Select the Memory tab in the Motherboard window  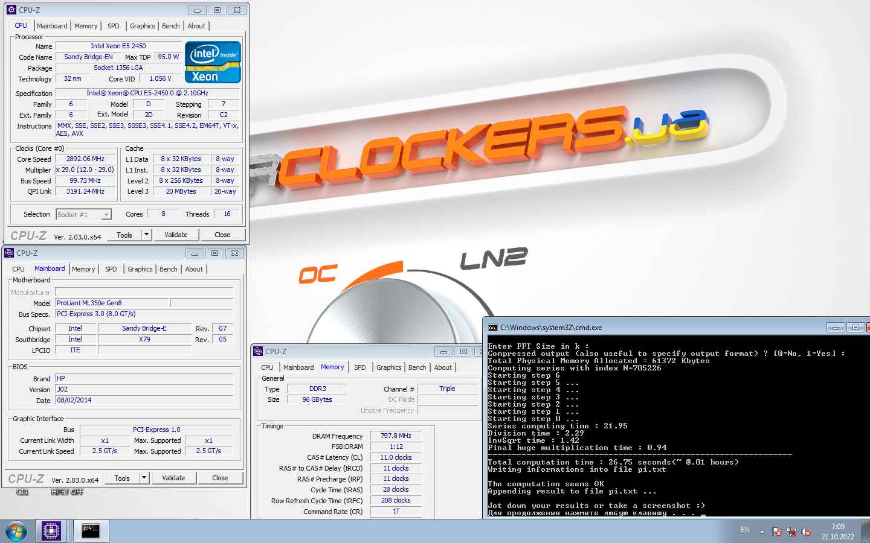point(83,269)
